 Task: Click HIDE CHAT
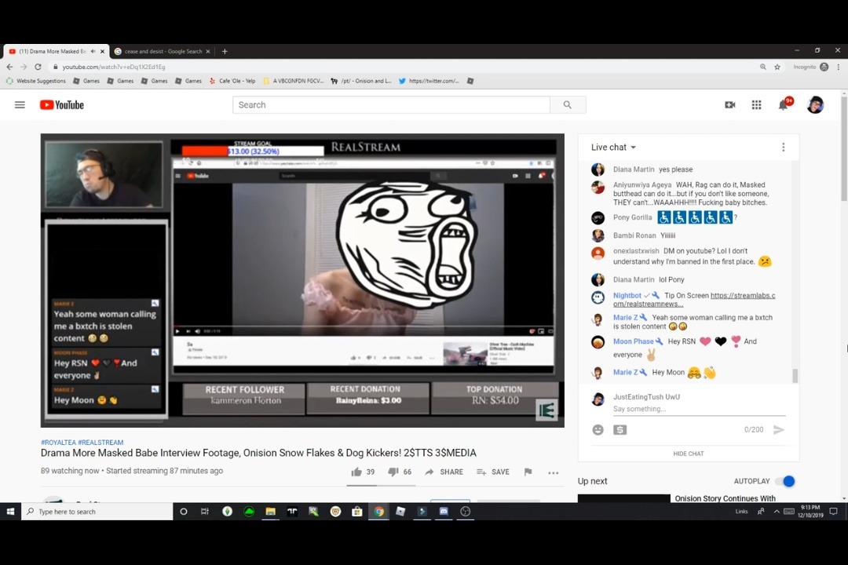689,454
